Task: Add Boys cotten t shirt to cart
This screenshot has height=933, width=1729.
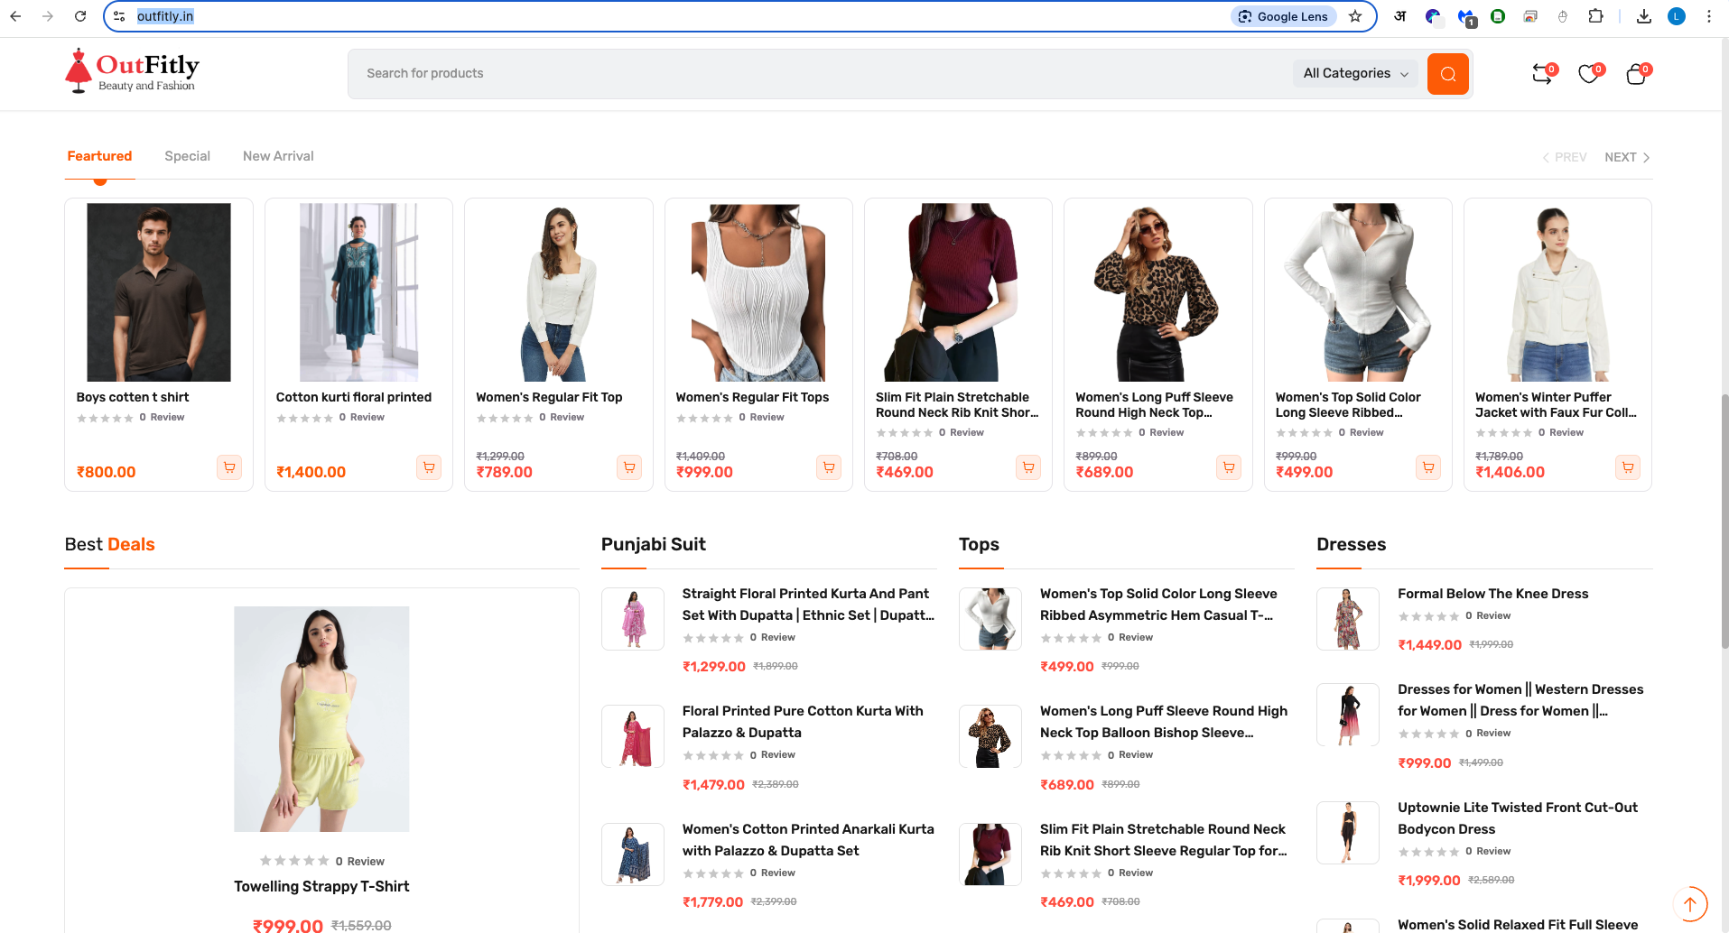Action: coord(229,467)
